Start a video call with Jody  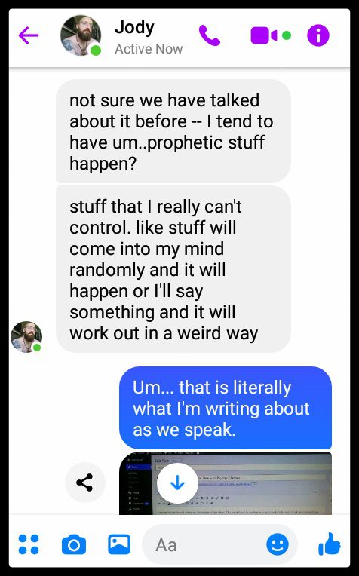(264, 35)
